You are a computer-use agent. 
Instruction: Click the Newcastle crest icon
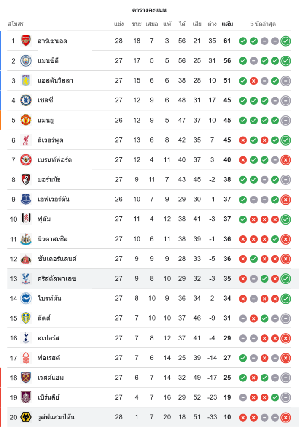point(26,239)
